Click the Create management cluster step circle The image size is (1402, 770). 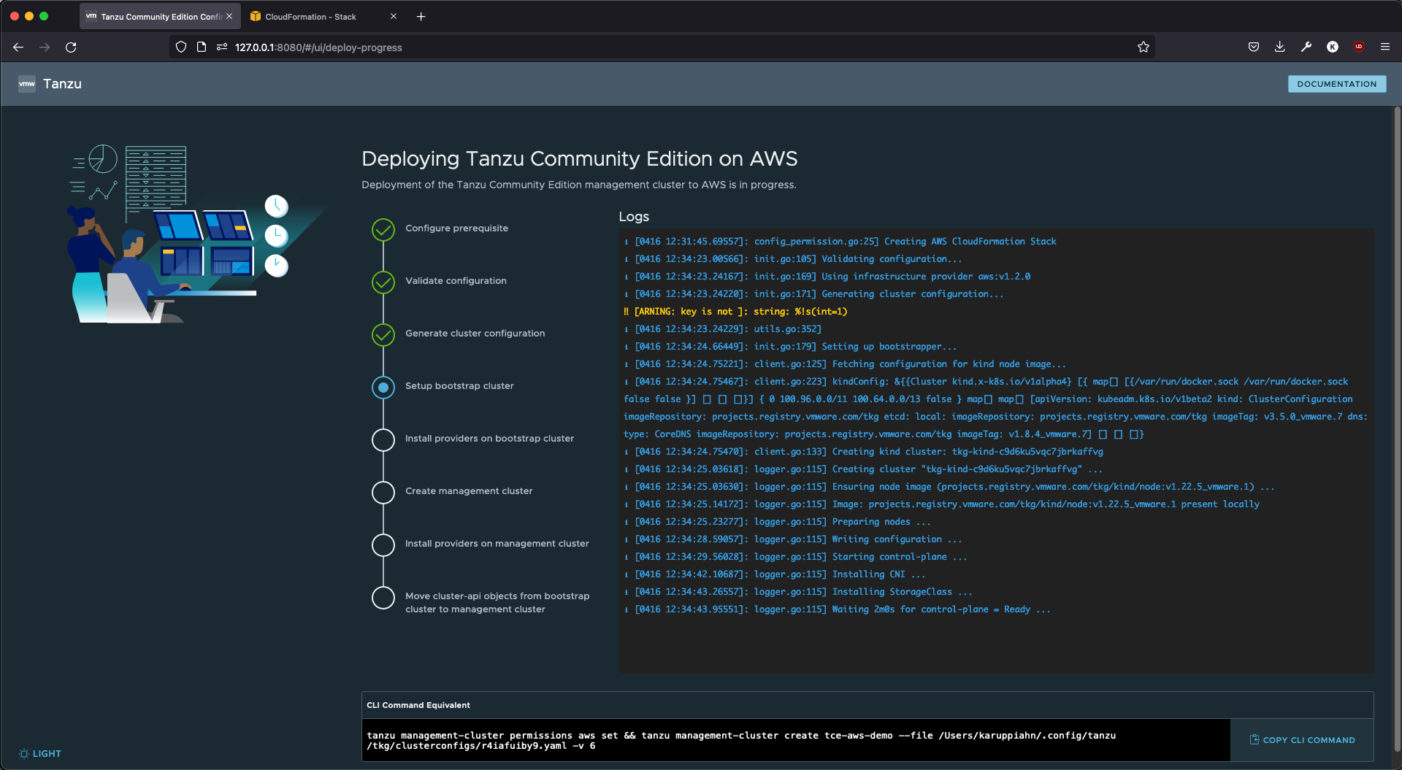pyautogui.click(x=383, y=493)
